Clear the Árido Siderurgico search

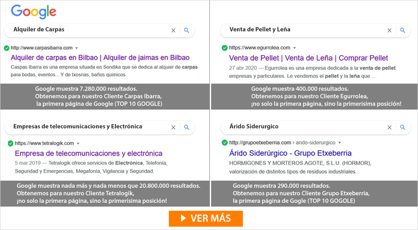point(390,128)
